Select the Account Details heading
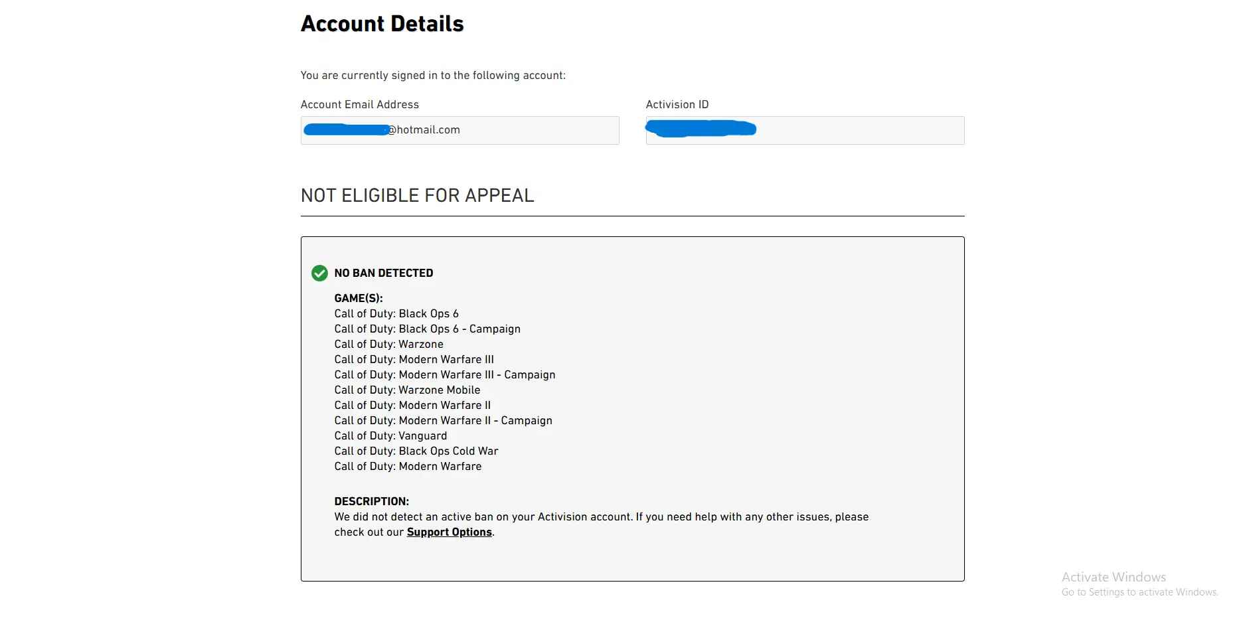 [382, 24]
